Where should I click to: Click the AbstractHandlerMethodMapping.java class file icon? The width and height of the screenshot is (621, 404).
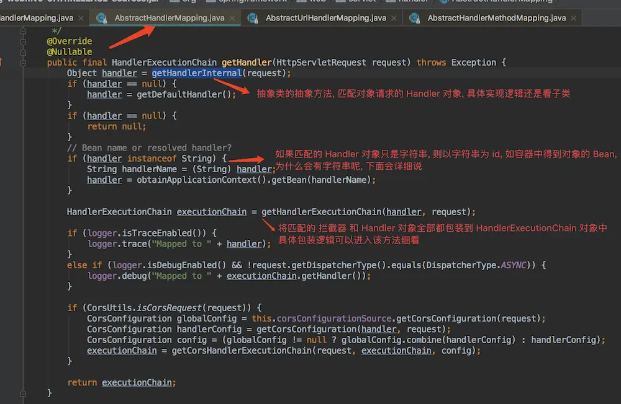[x=415, y=18]
